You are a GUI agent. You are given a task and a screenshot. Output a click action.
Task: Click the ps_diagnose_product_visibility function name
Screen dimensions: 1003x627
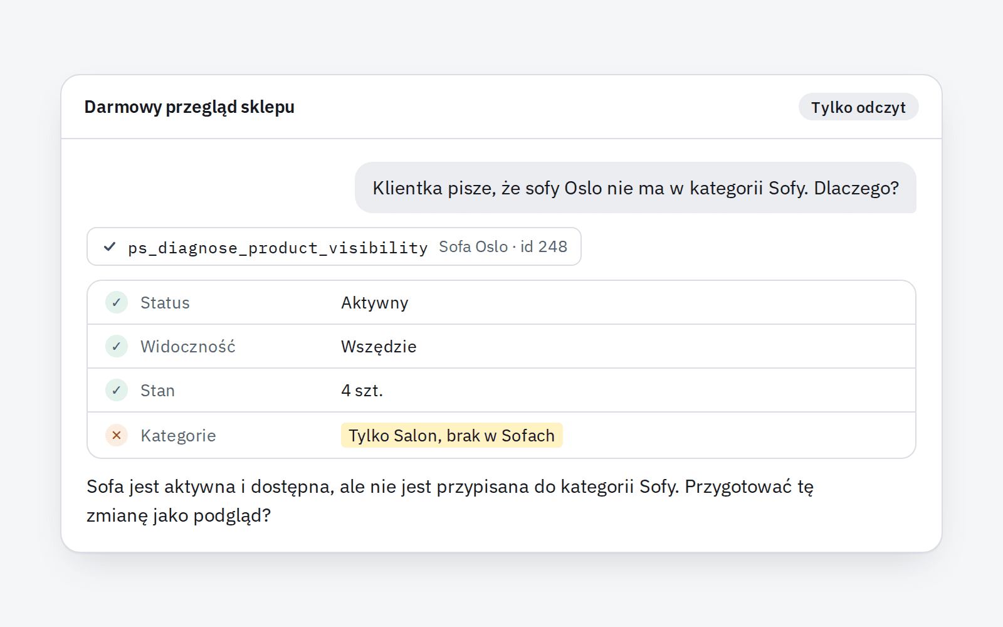click(x=278, y=248)
